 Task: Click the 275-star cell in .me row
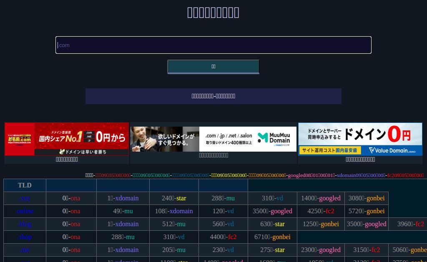(272, 250)
